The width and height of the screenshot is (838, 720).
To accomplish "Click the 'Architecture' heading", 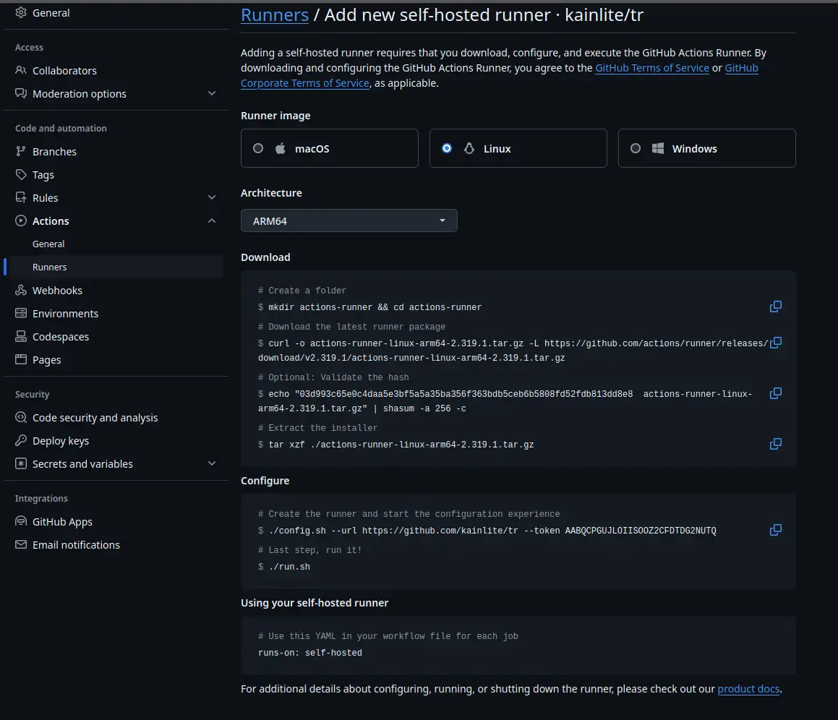I will tap(271, 193).
